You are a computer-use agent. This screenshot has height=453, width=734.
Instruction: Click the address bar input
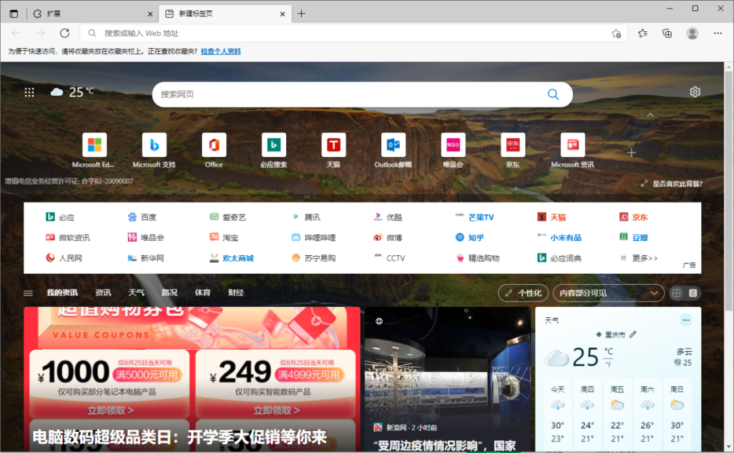pos(354,33)
